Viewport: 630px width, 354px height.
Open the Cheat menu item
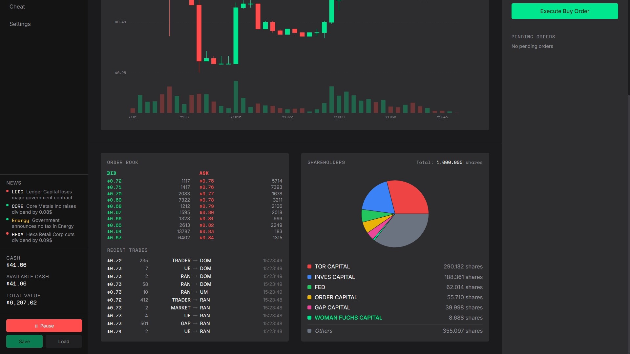(x=17, y=7)
